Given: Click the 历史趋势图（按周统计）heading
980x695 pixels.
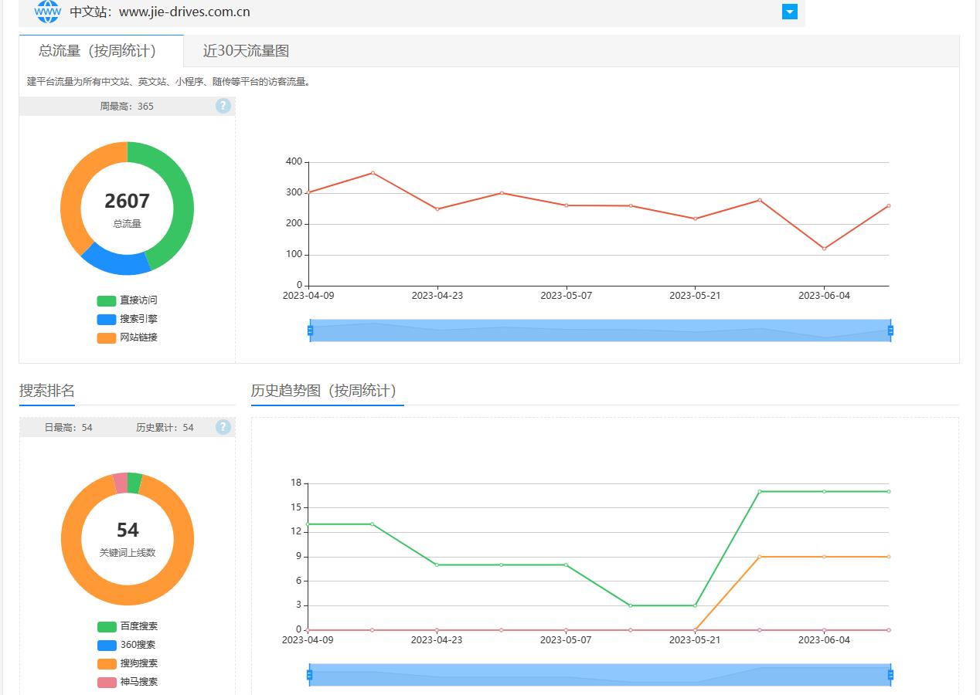Looking at the screenshot, I should (x=324, y=390).
